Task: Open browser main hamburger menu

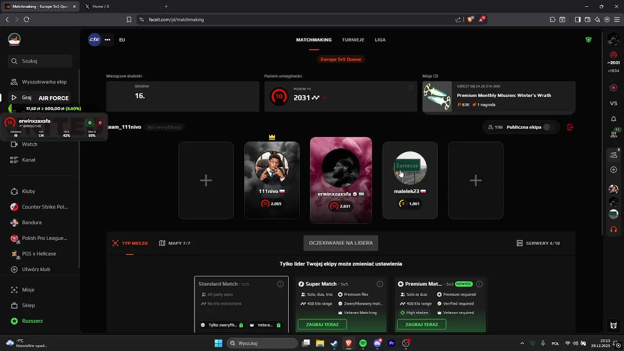Action: tap(617, 19)
